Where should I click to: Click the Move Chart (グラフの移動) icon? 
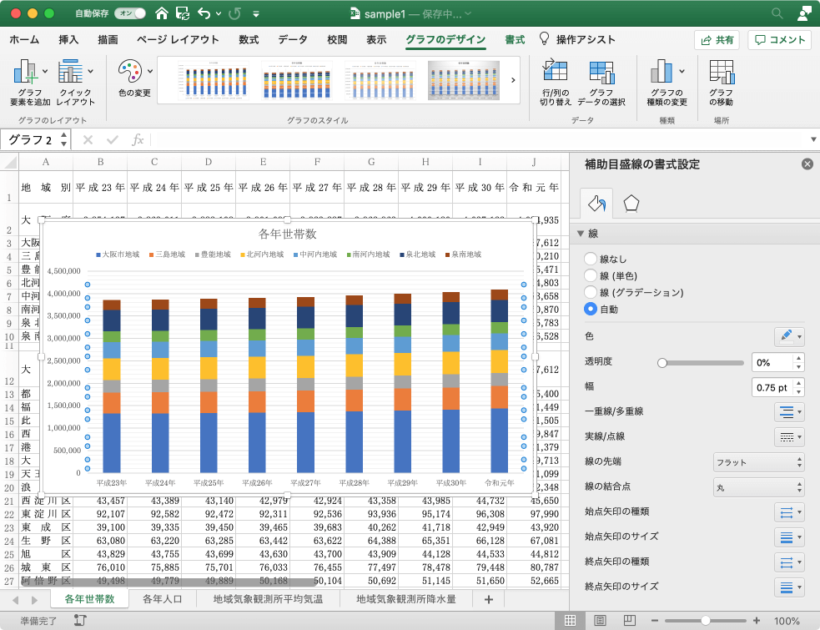pyautogui.click(x=721, y=73)
